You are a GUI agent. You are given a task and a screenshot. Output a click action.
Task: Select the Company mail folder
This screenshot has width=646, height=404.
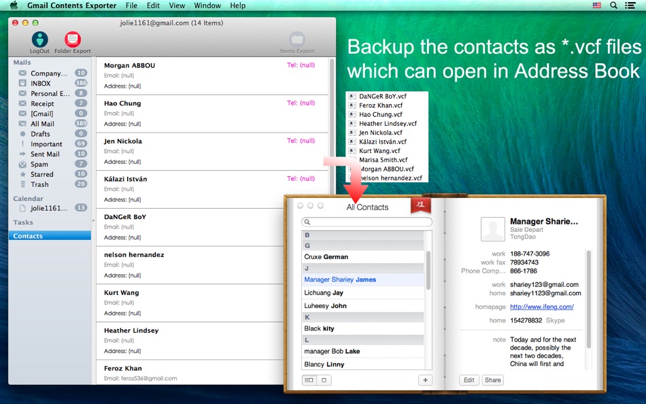coord(50,73)
